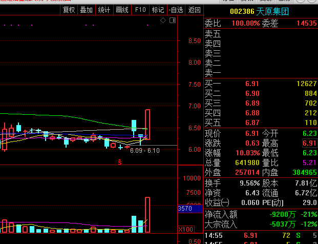The width and height of the screenshot is (318, 244).
Task: Select the tallest red volume bar
Action: coord(147,215)
